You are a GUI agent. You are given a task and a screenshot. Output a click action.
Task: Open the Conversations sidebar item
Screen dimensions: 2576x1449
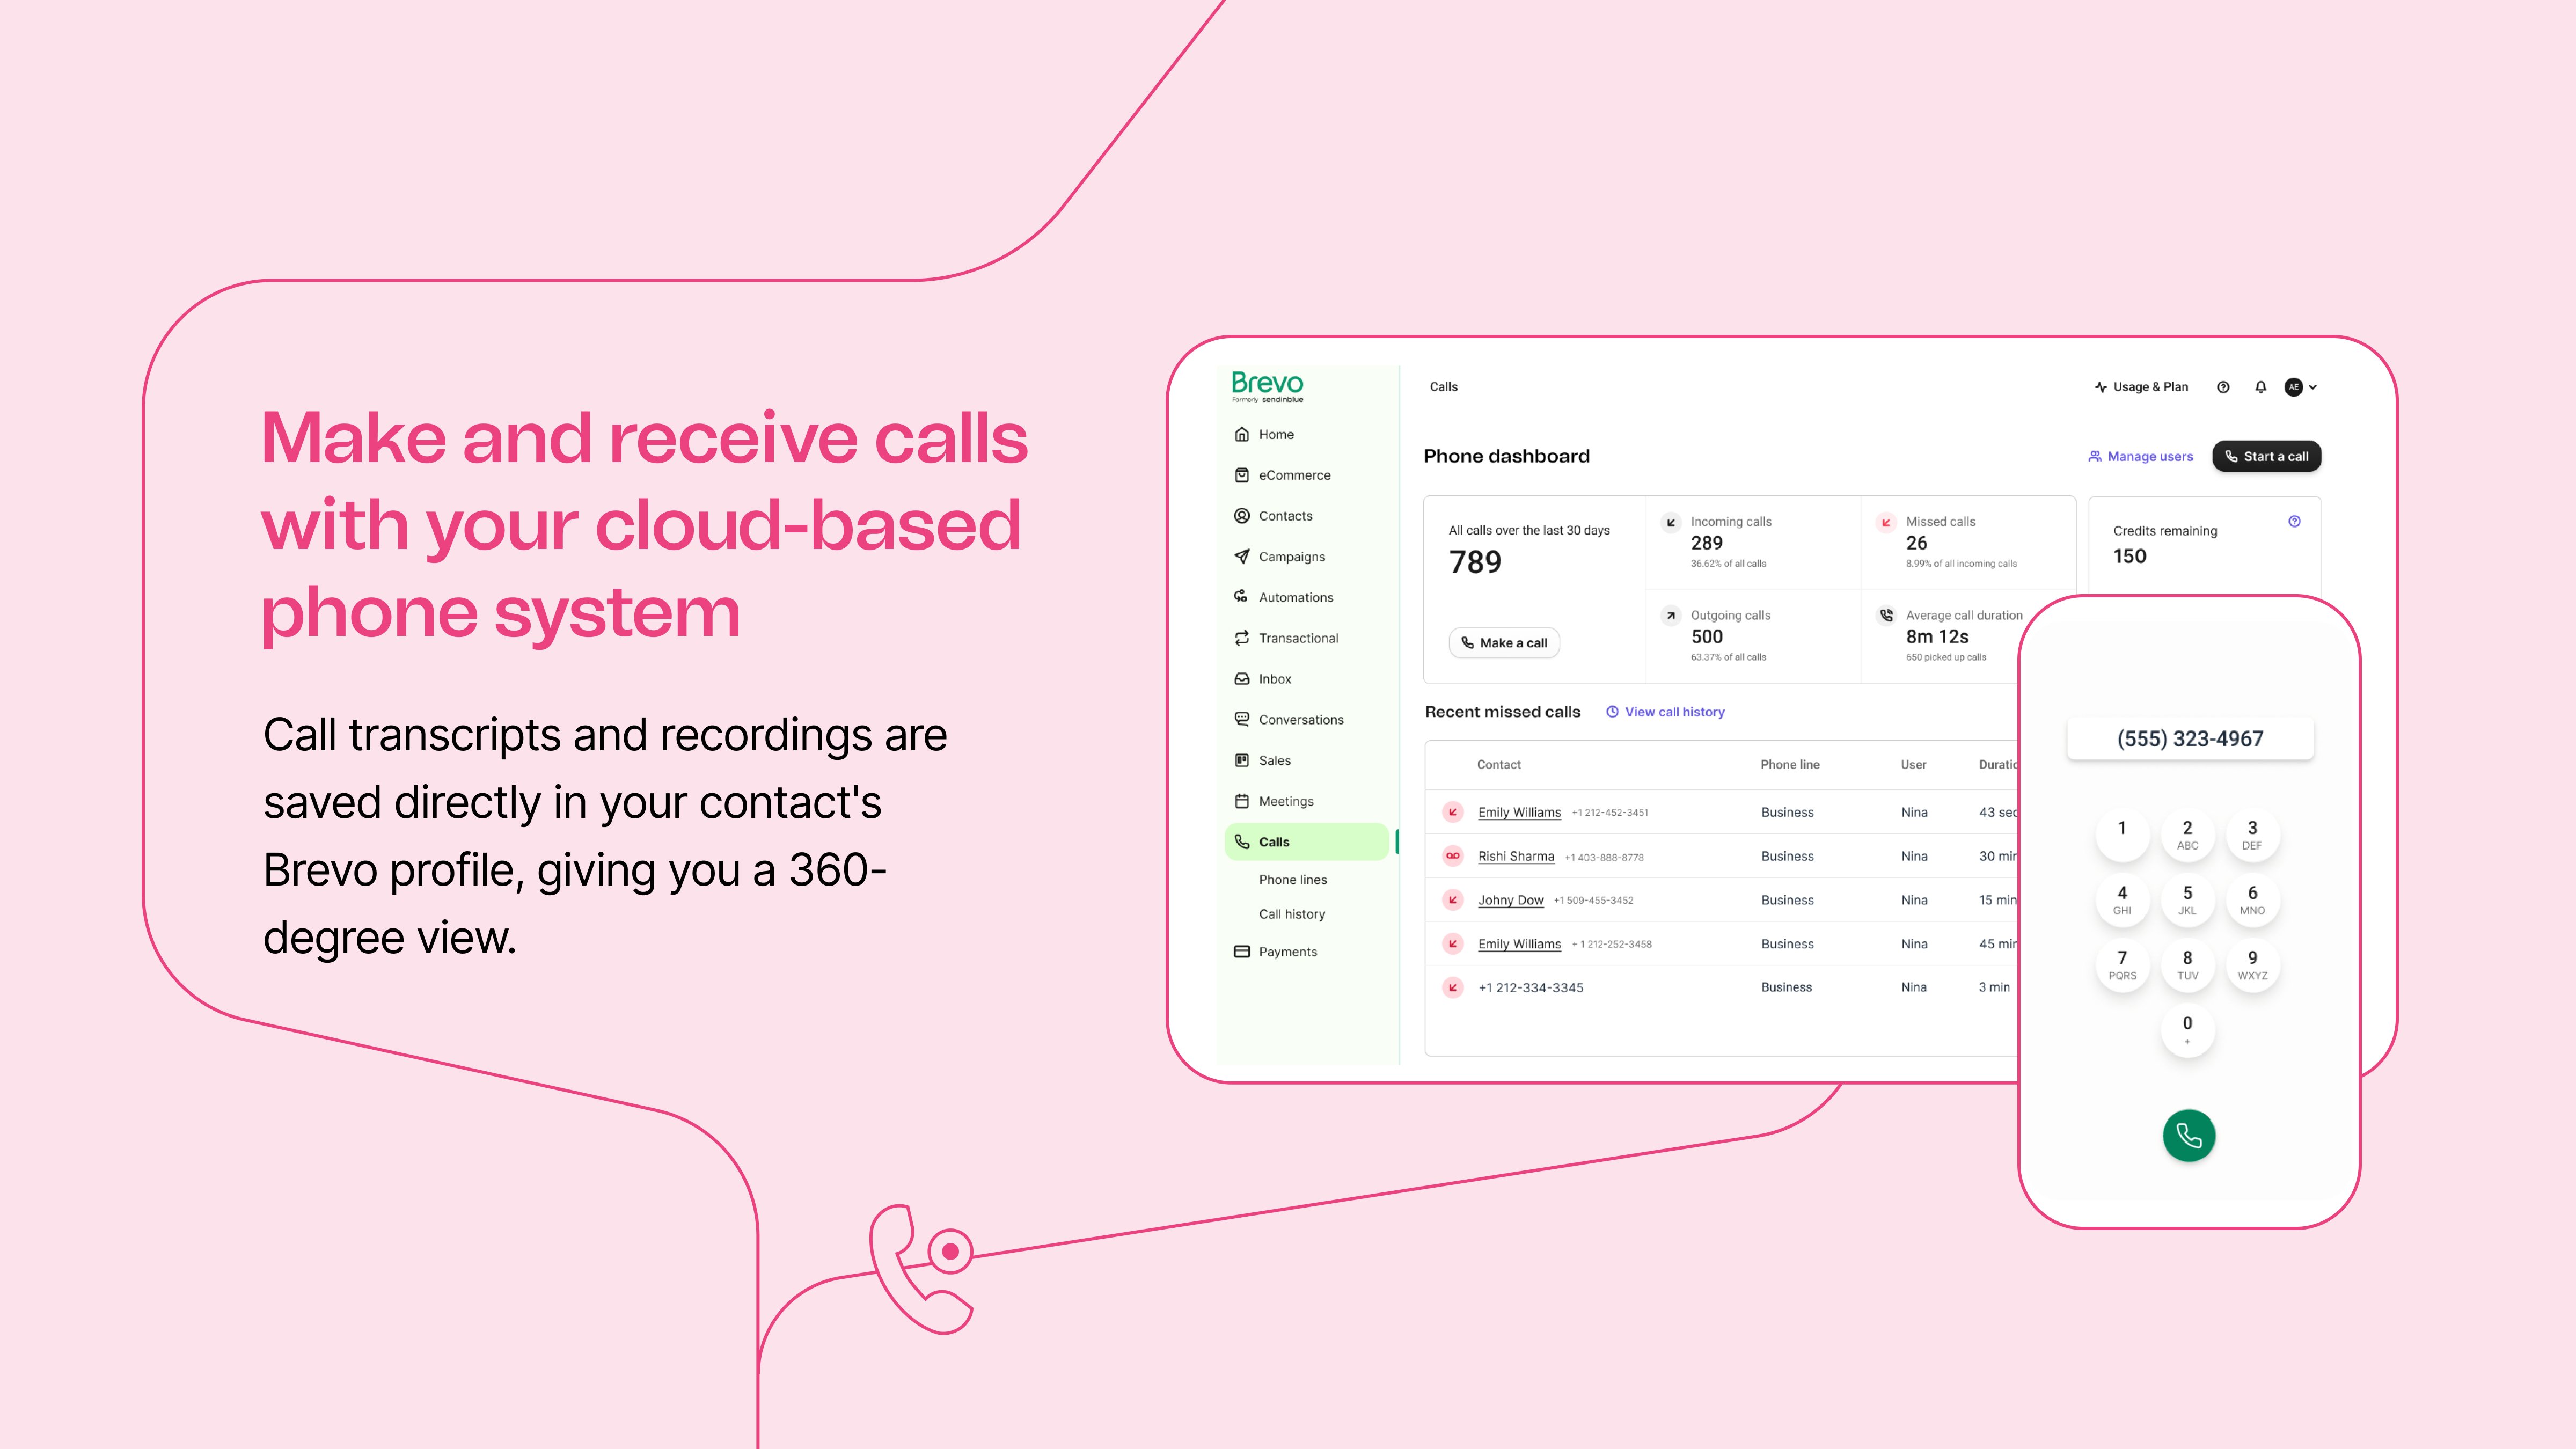[1300, 720]
